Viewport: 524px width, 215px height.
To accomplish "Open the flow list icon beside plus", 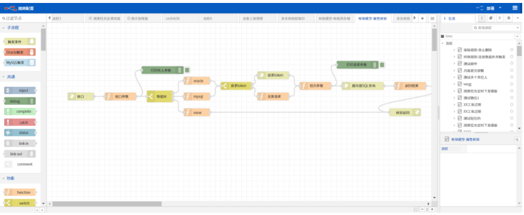I will 433,18.
